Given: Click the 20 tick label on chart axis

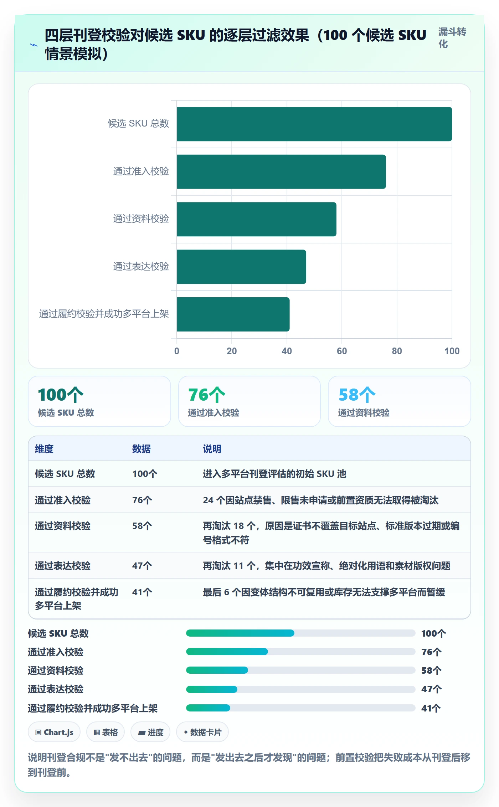Looking at the screenshot, I should [232, 351].
